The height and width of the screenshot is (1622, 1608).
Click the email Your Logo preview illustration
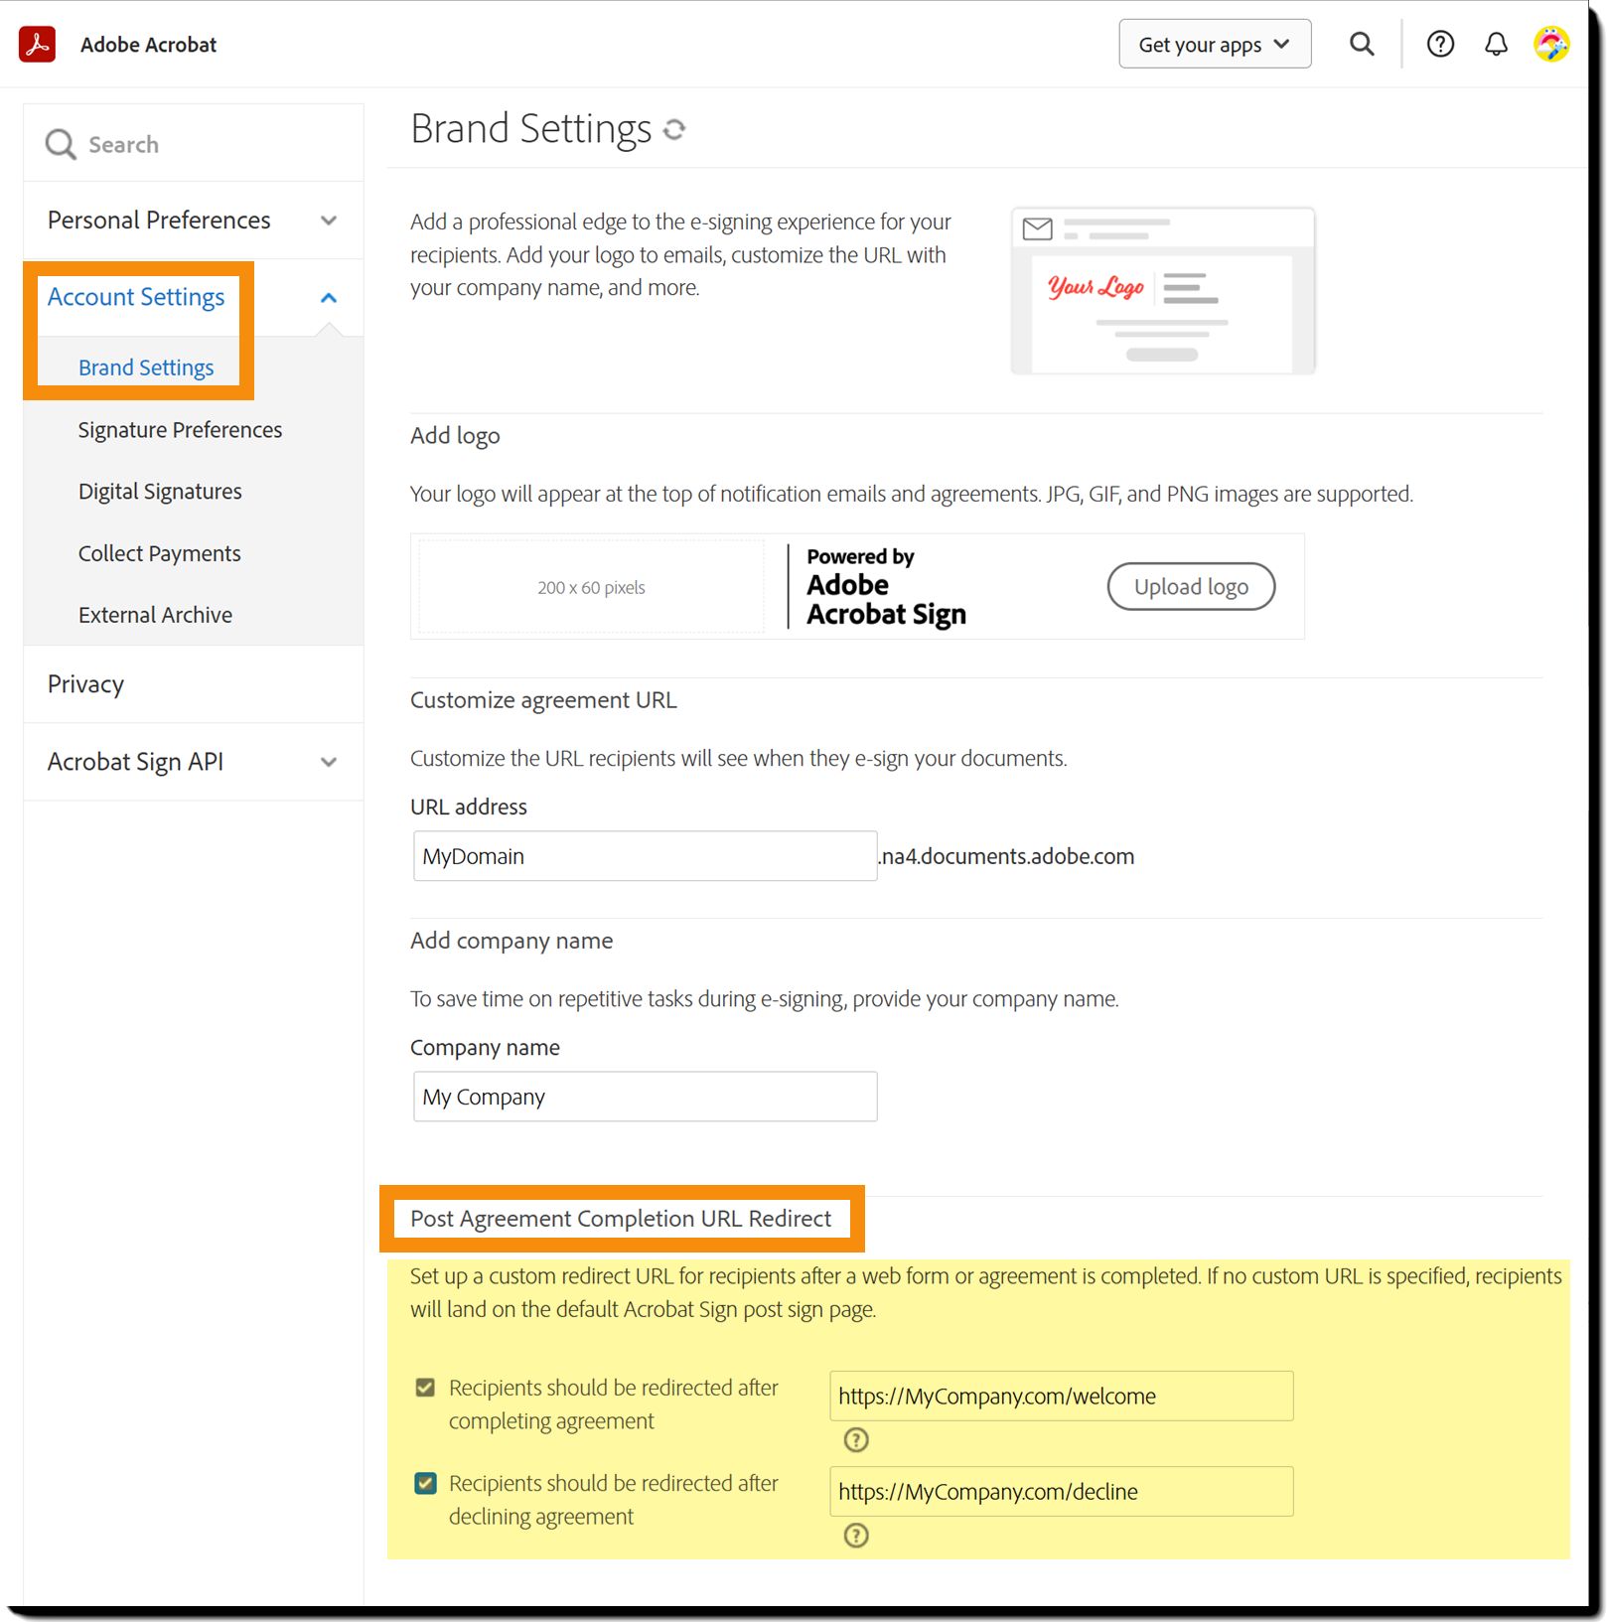point(1163,290)
